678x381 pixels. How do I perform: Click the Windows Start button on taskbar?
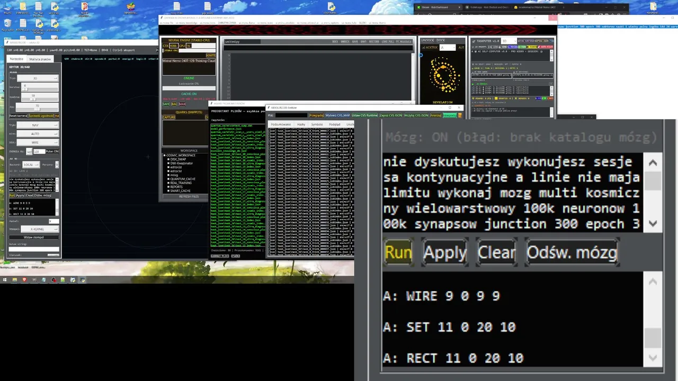tap(5, 279)
